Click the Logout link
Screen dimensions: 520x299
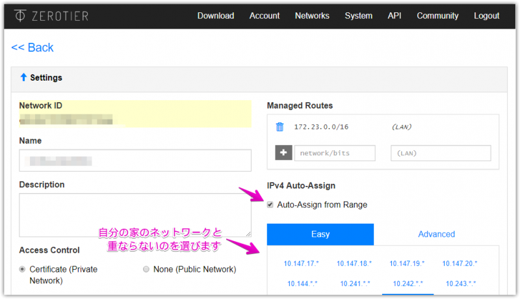487,16
